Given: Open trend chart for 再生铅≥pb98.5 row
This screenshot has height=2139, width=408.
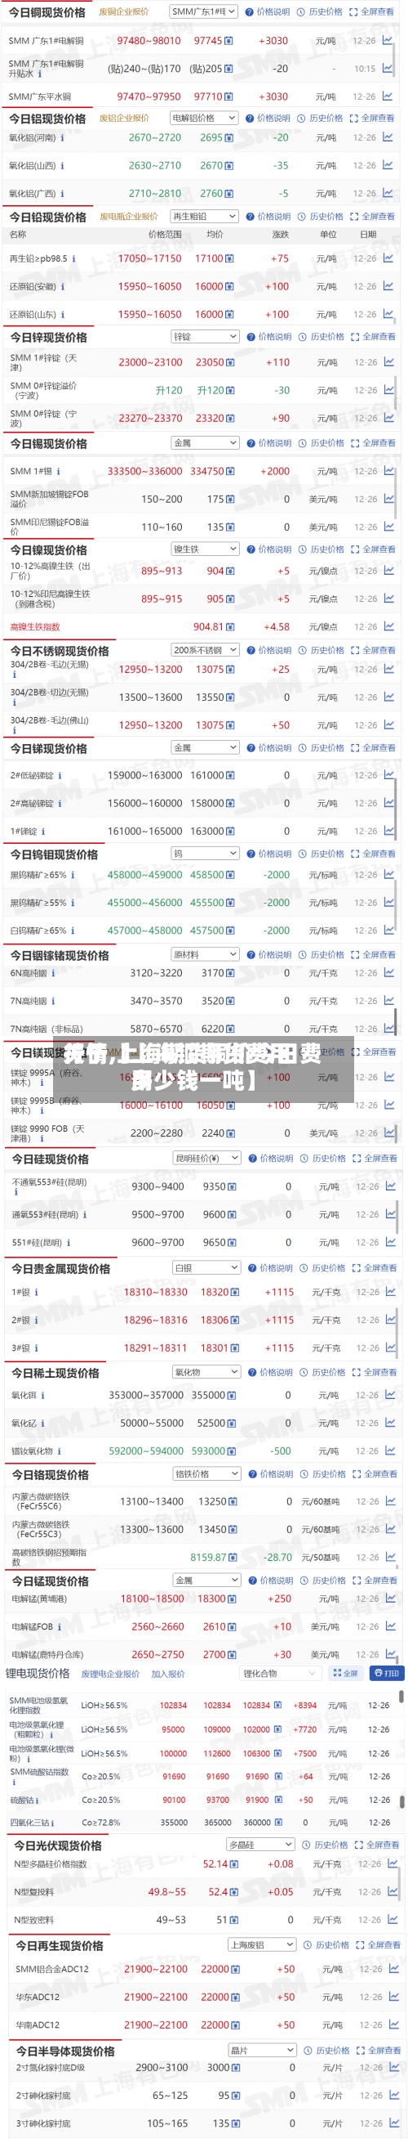Looking at the screenshot, I should pyautogui.click(x=388, y=258).
